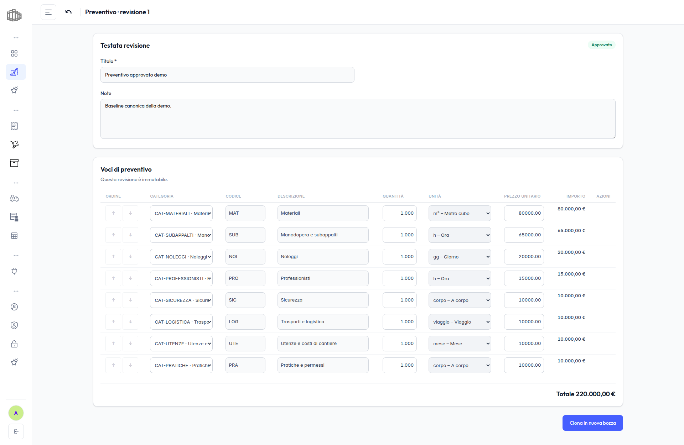Open the CAT-SUBAPPALTI category dropdown
The image size is (684, 445).
click(x=181, y=235)
